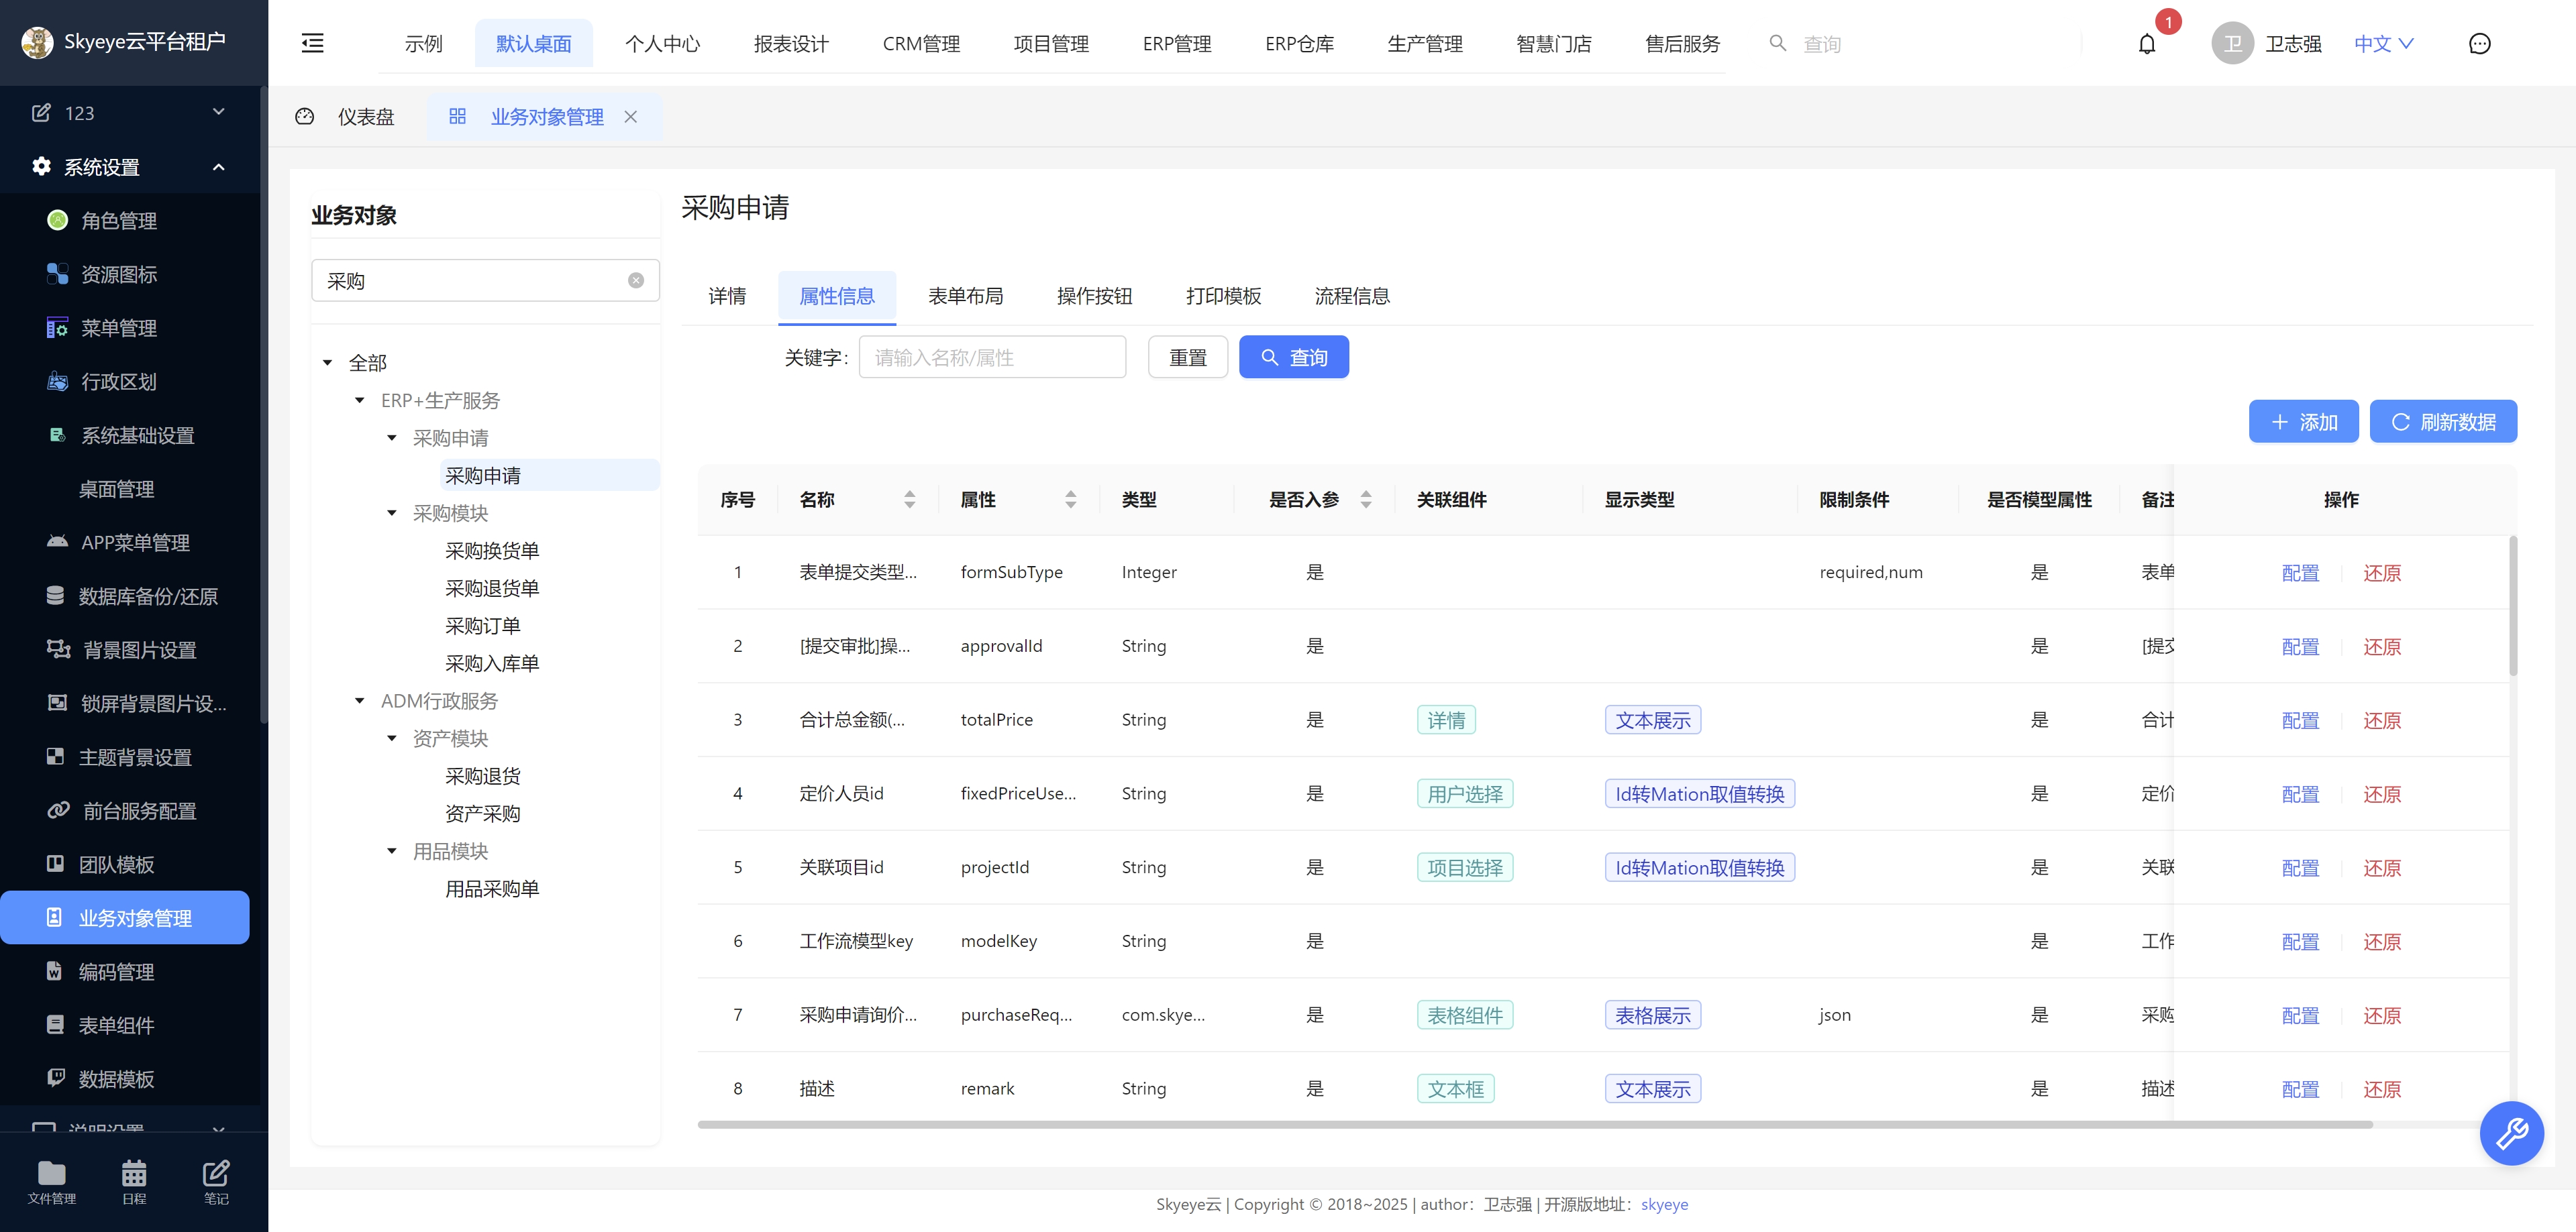Collapse the 系统设置 section
2576x1232 pixels.
pos(219,166)
